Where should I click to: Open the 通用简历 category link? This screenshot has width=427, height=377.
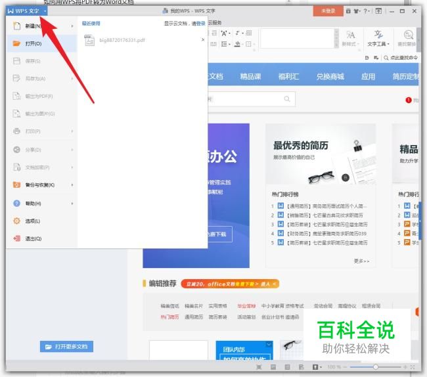[194, 317]
